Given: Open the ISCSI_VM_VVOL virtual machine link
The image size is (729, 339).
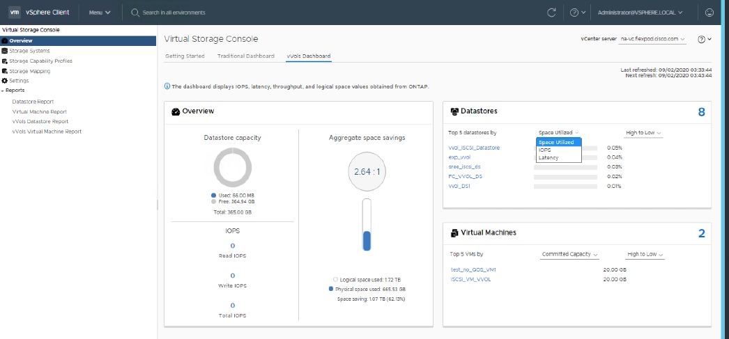Looking at the screenshot, I should 470,280.
